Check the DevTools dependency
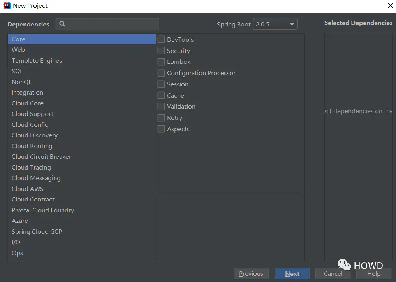 [161, 39]
